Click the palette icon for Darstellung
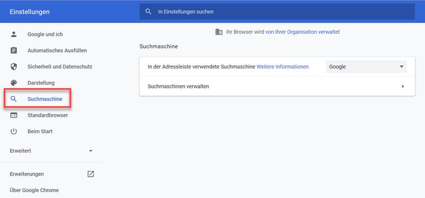Viewport: 425px width, 198px height. 14,83
